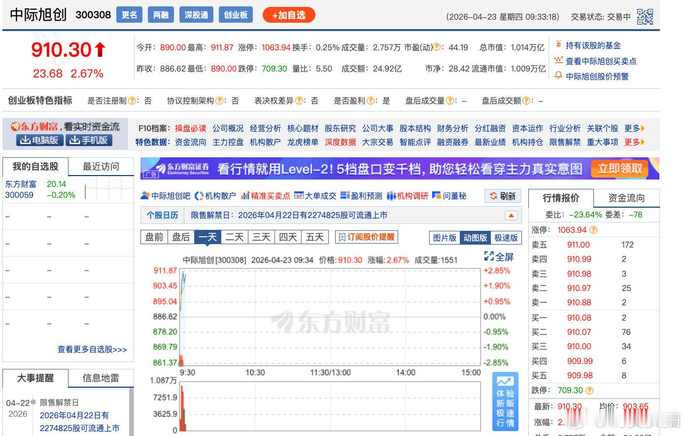Click the 精准买卖点 chart icon
The height and width of the screenshot is (436, 687).
[x=245, y=196]
